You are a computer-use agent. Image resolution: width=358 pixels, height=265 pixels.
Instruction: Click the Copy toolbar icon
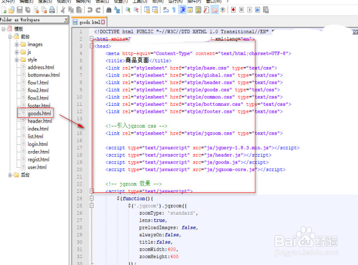71,10
